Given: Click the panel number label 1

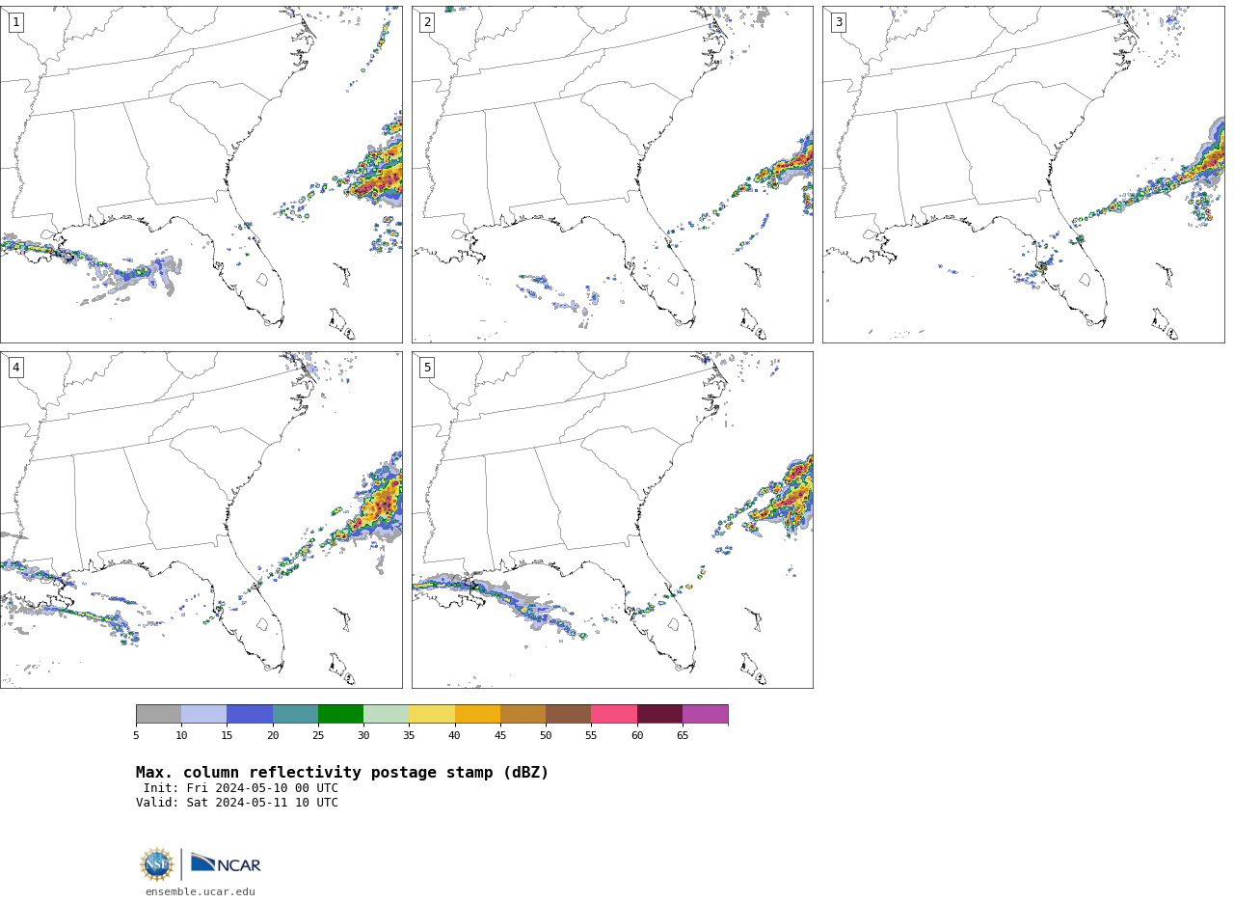Looking at the screenshot, I should coord(15,22).
